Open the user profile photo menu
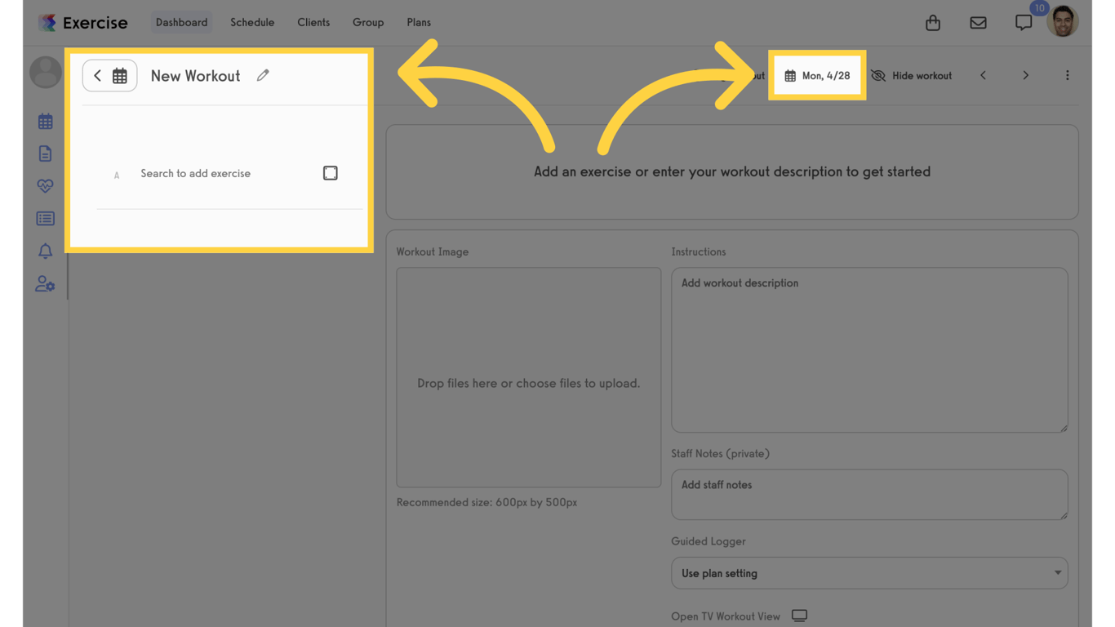The height and width of the screenshot is (627, 1115). click(1063, 22)
